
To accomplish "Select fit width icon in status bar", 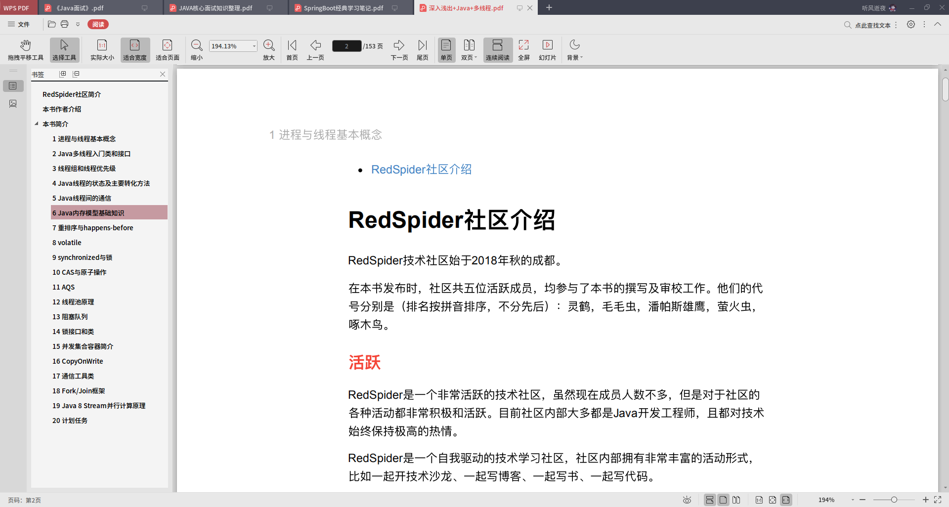I will [x=786, y=500].
